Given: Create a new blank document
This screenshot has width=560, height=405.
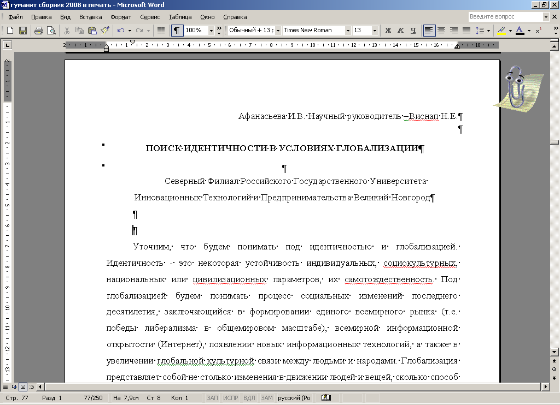Looking at the screenshot, I should [x=10, y=31].
